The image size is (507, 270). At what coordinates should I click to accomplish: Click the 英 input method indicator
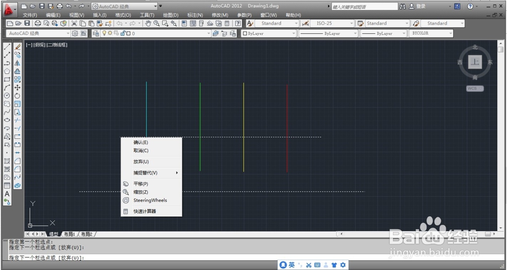[292, 265]
